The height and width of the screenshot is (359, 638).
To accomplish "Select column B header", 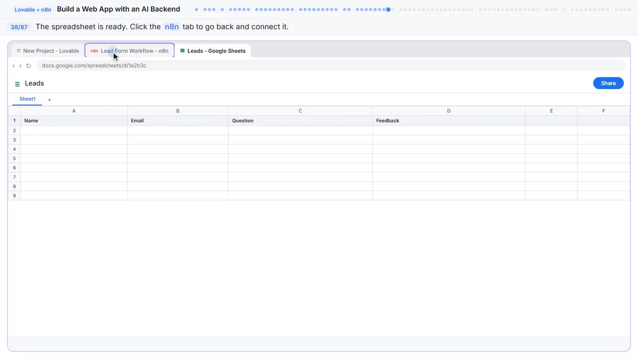I will [178, 111].
